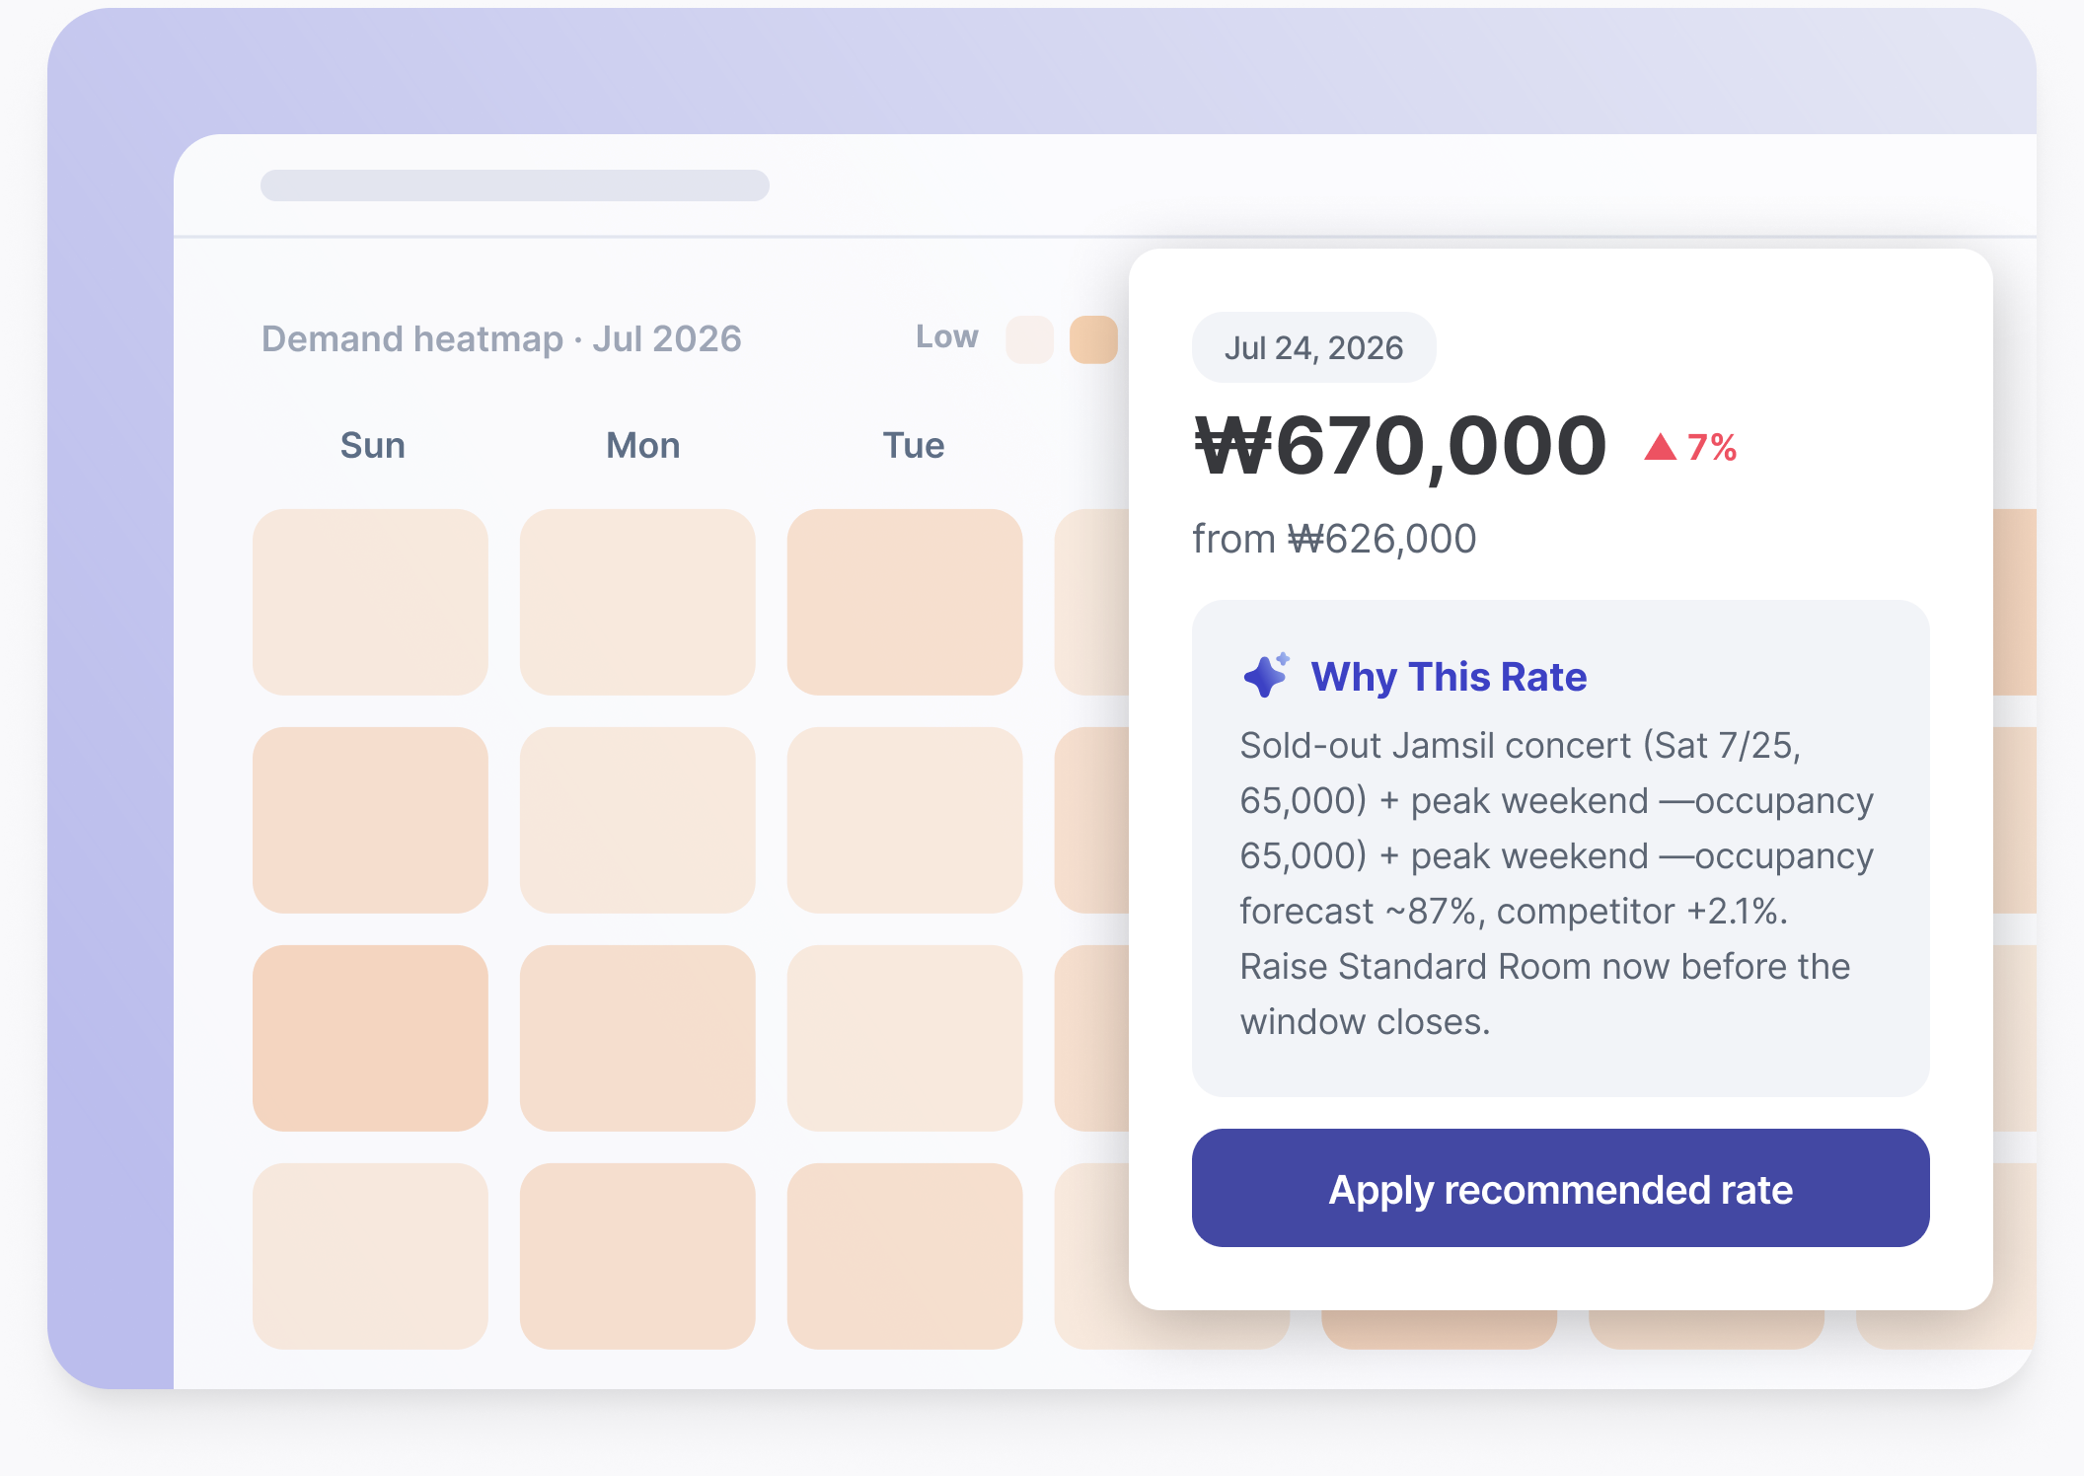Select the fourth-row Monday heatmap cell

[x=637, y=1256]
